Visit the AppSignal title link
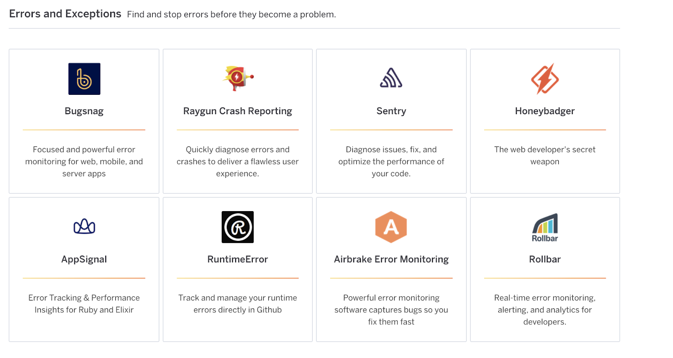The width and height of the screenshot is (673, 358). pyautogui.click(x=84, y=259)
